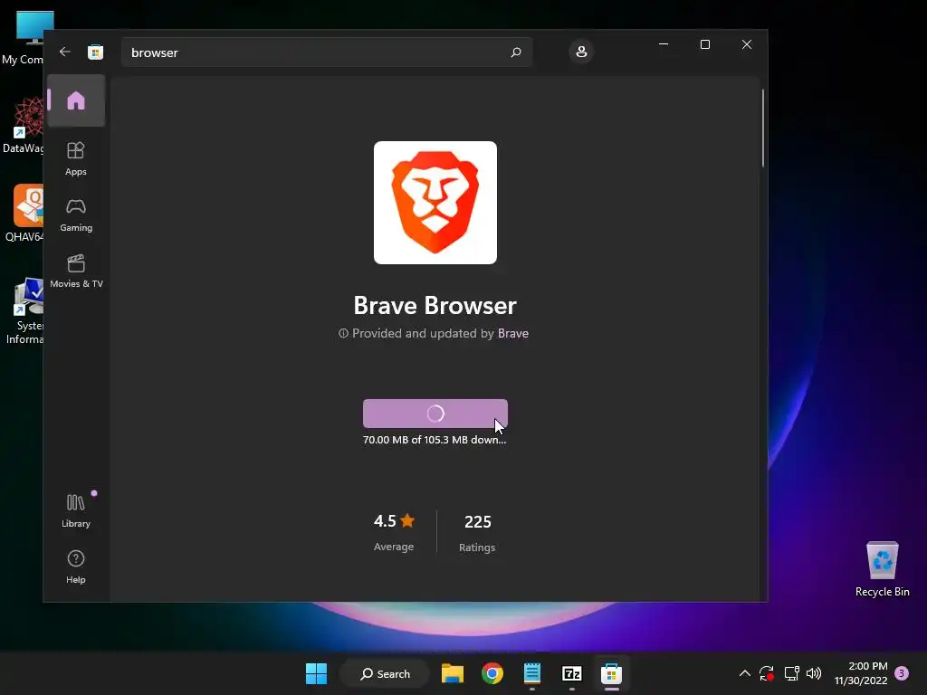Click the 225 Ratings count
927x695 pixels.
477,533
